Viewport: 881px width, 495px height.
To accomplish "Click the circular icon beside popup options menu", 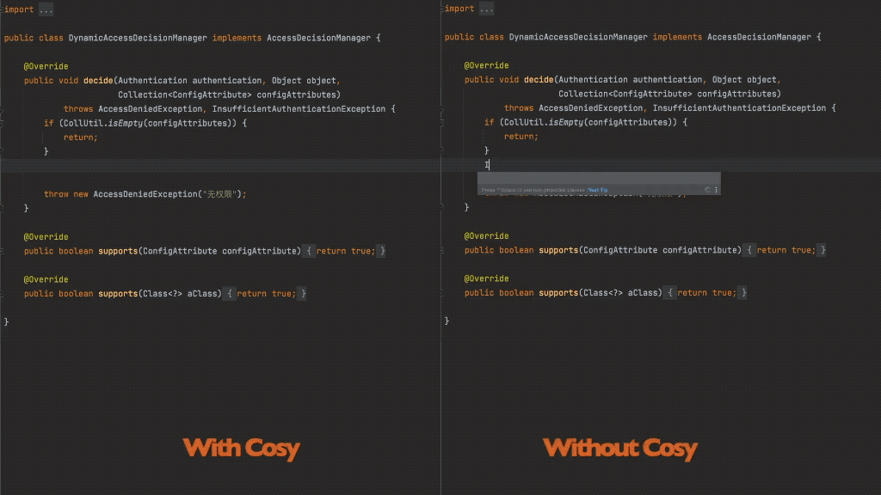I will tap(707, 190).
